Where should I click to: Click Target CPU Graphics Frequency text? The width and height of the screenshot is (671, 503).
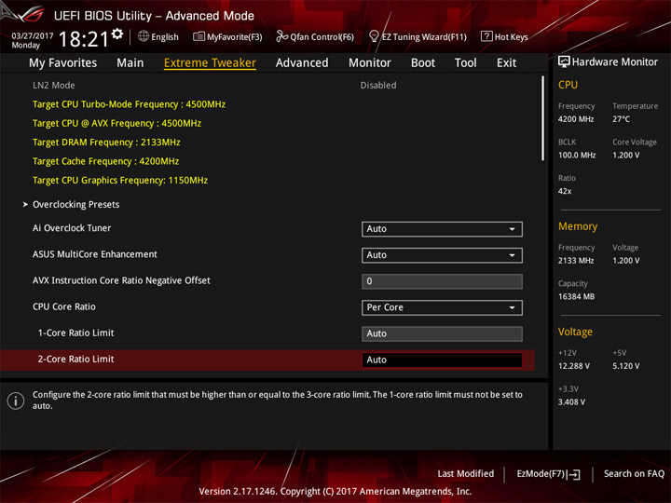tap(120, 180)
